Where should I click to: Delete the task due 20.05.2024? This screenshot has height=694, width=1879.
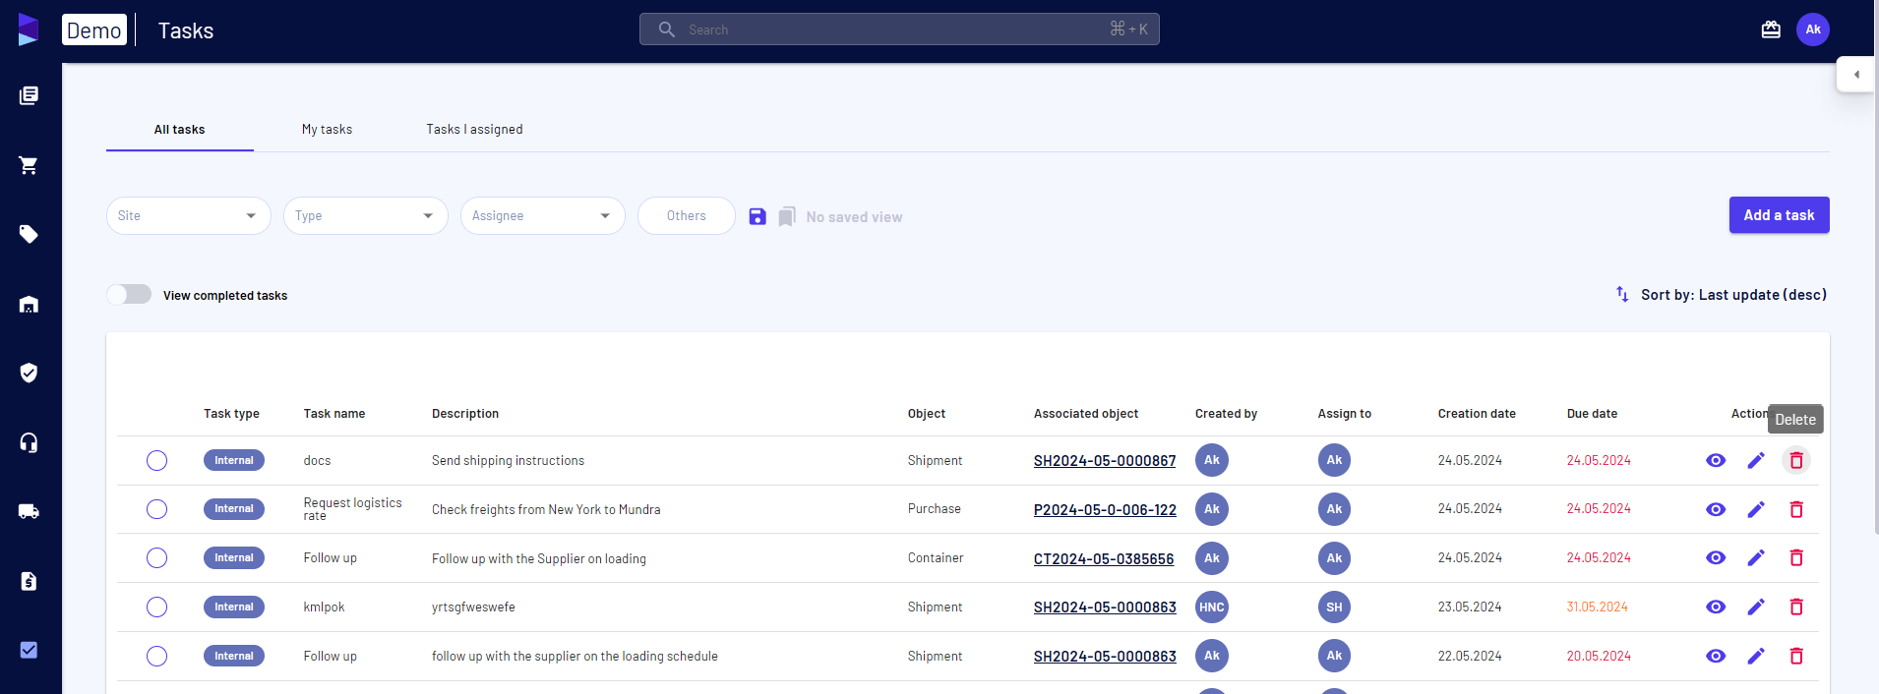[x=1796, y=656]
